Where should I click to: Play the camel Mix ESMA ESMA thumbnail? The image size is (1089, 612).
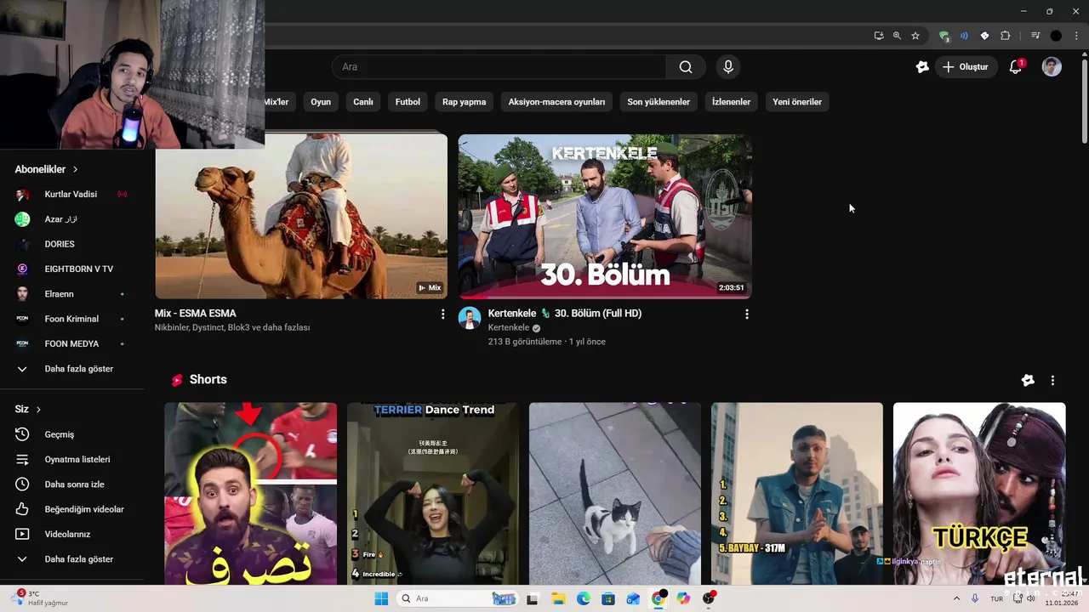pyautogui.click(x=301, y=217)
